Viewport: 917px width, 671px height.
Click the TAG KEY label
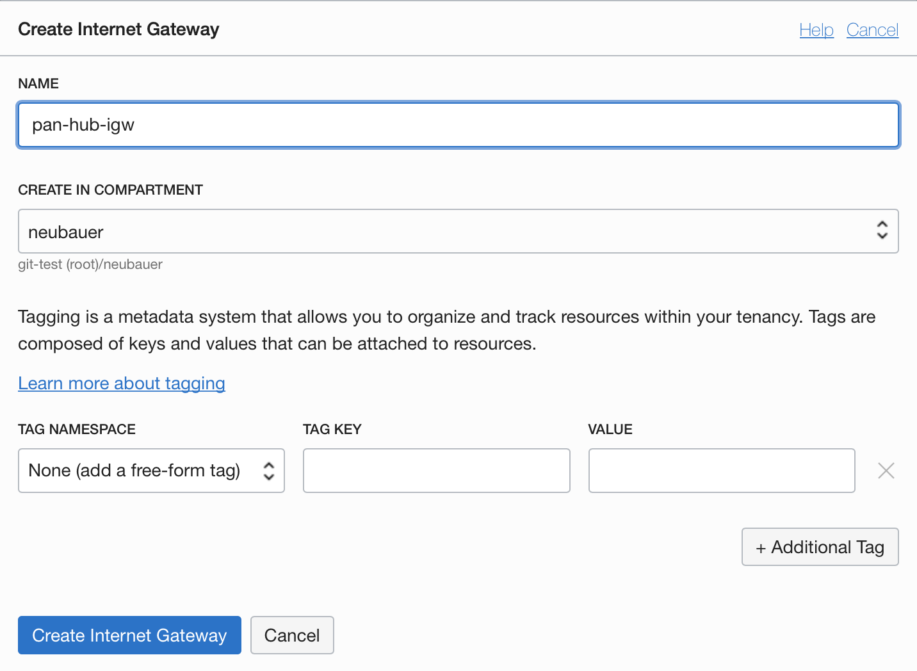pyautogui.click(x=332, y=430)
